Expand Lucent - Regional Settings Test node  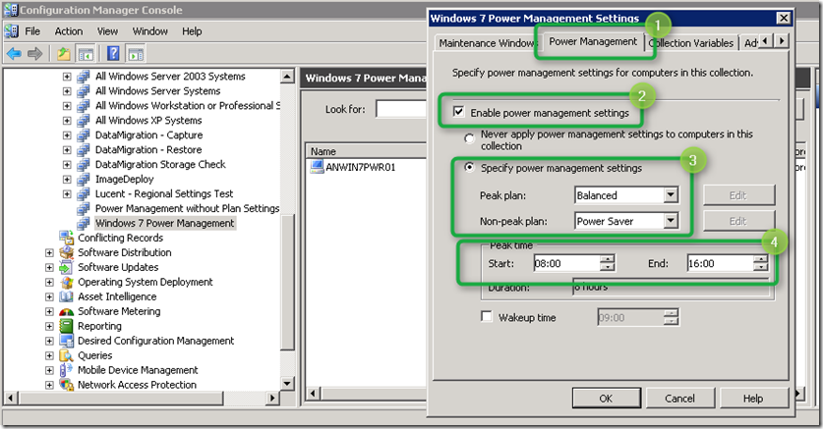(x=67, y=193)
